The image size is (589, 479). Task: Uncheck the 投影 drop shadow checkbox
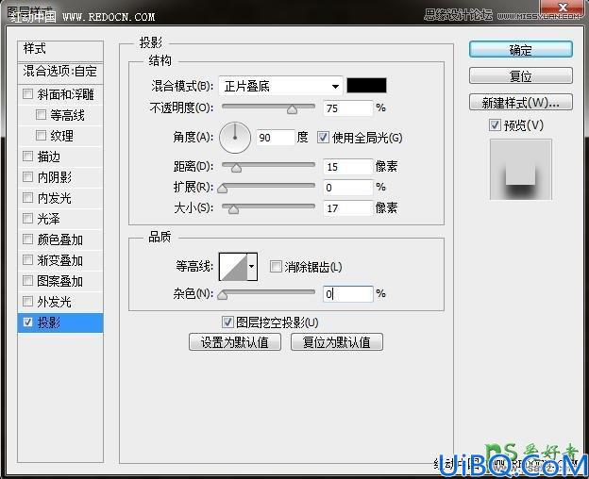pyautogui.click(x=27, y=322)
